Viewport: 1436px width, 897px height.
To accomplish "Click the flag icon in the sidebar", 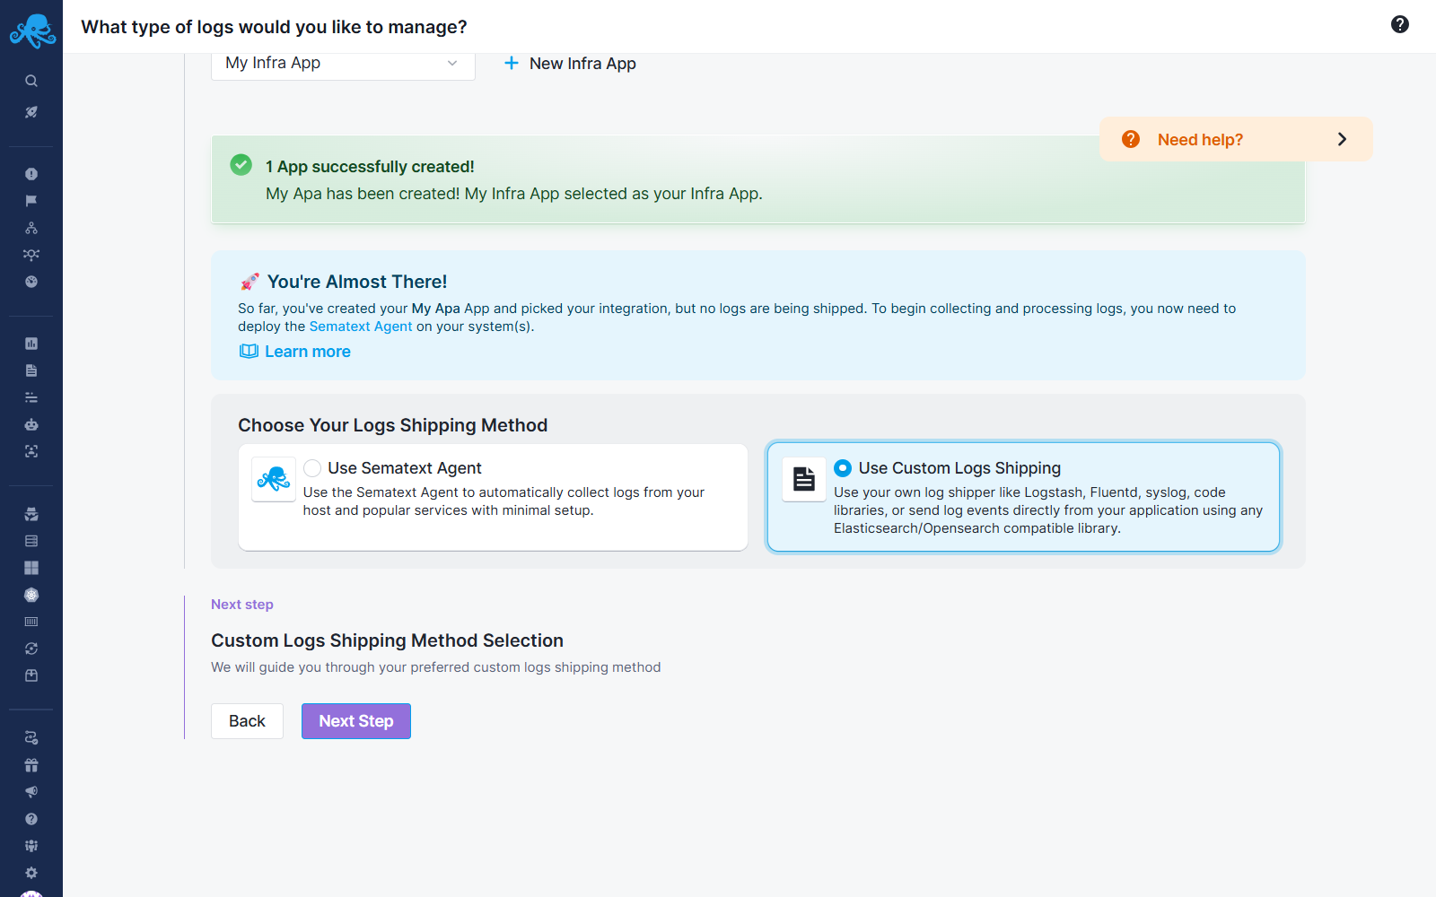I will tap(31, 199).
